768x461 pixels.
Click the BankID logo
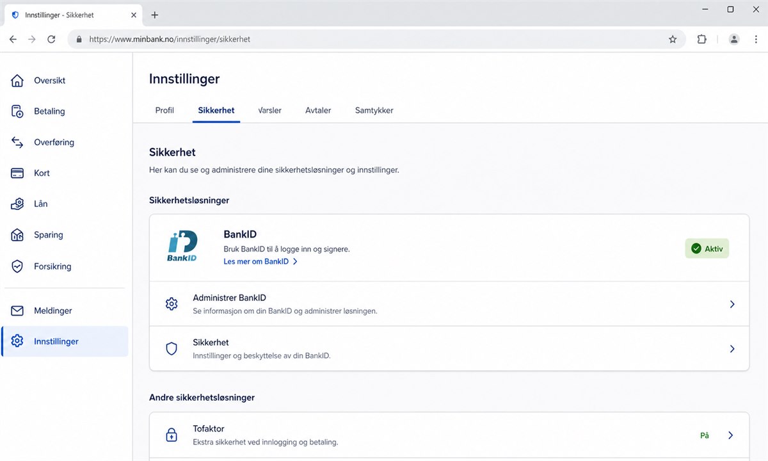pos(182,247)
